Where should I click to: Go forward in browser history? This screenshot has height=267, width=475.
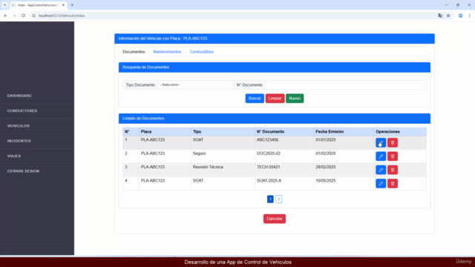[x=14, y=16]
